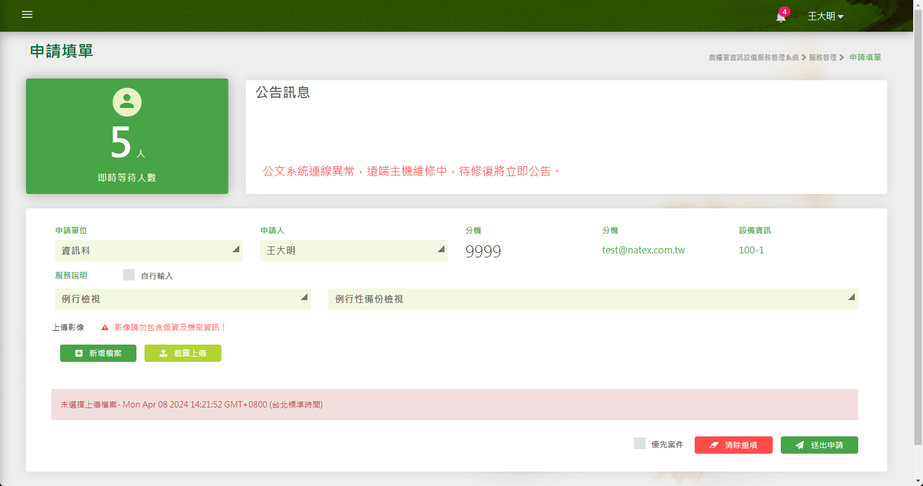Click the 公告訊息 heading
The image size is (923, 486).
point(283,92)
